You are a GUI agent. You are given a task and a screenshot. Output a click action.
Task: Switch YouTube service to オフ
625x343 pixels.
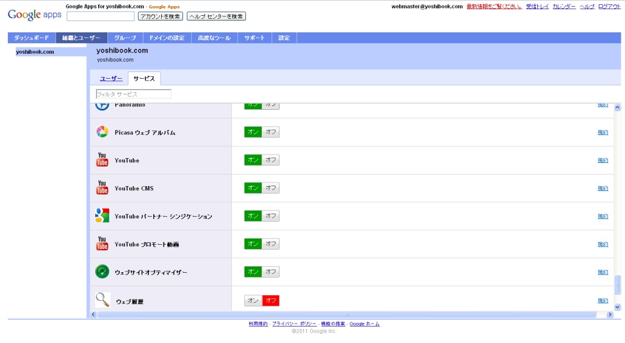[270, 160]
